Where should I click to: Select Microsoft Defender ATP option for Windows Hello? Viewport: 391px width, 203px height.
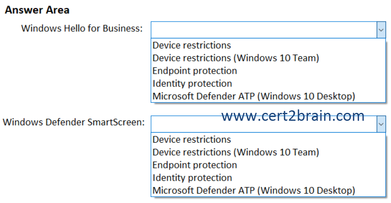point(254,96)
